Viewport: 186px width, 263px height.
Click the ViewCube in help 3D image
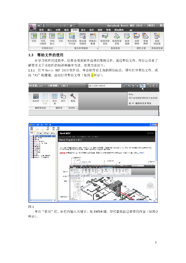coord(150,185)
